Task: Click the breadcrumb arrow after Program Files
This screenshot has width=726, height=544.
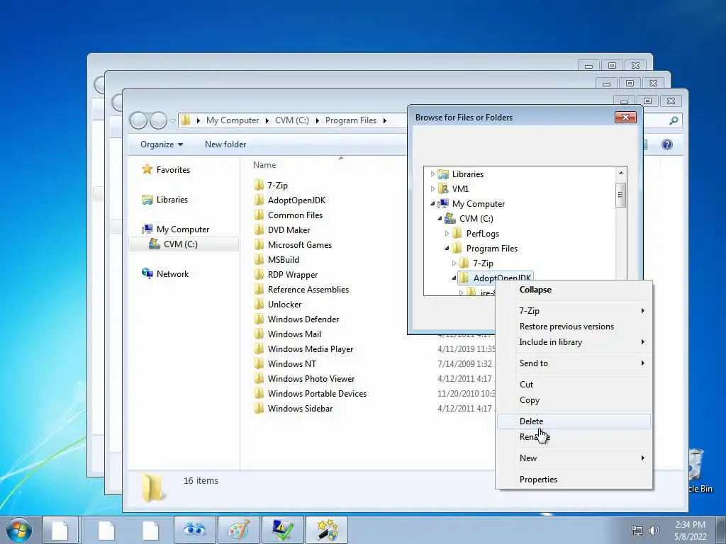Action: (x=384, y=120)
